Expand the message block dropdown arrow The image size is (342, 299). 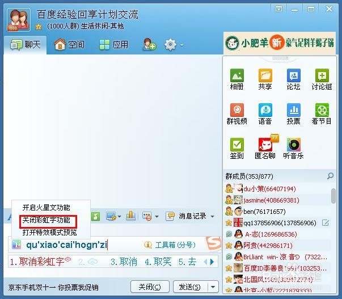157,217
